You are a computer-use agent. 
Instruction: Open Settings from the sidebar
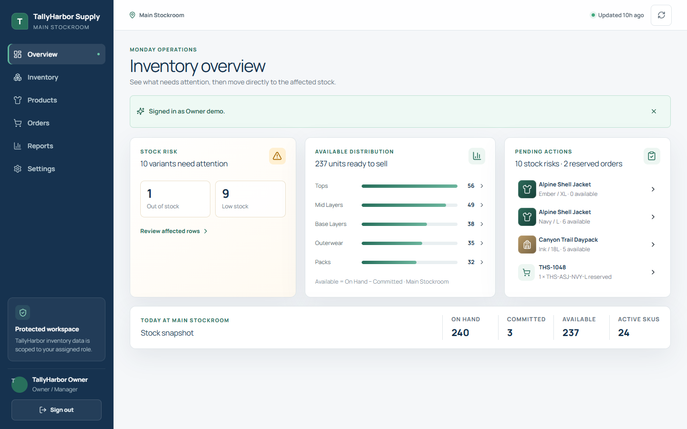click(57, 169)
